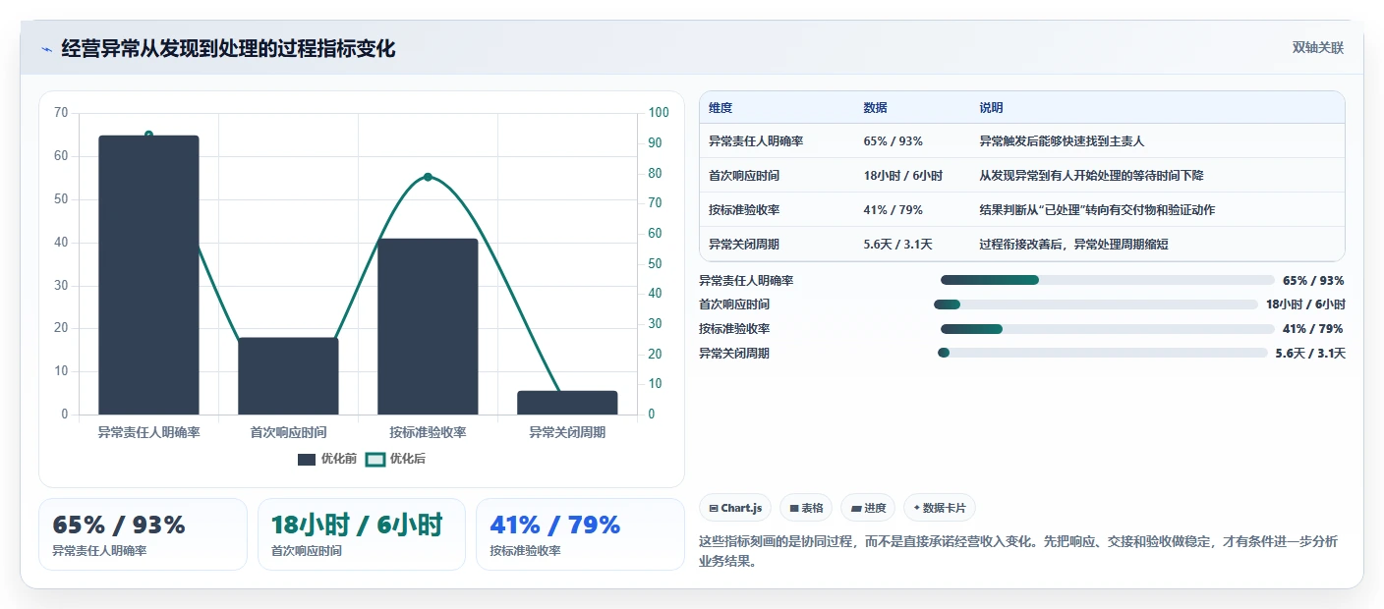Click the 18小时 / 6小时 value beside progress bar
The image size is (1384, 609).
(x=1305, y=304)
